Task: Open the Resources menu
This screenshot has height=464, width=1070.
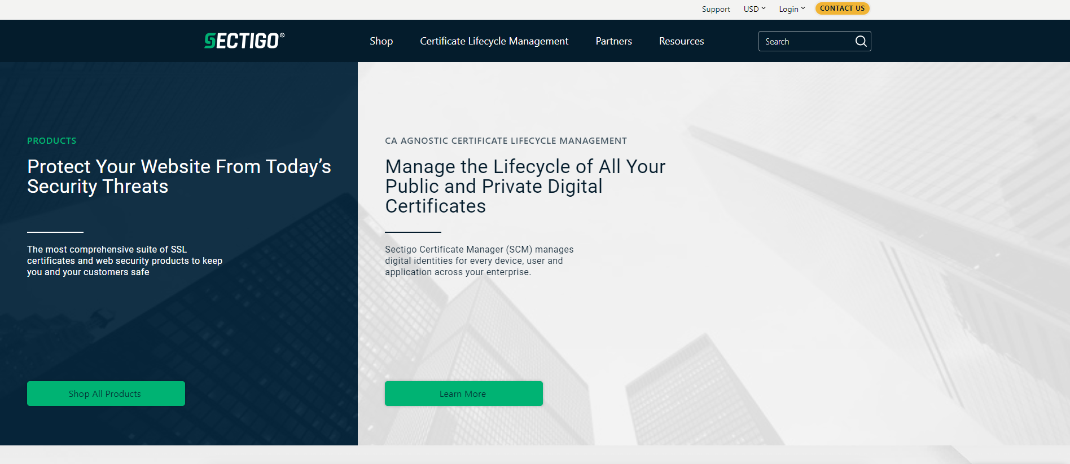Action: coord(681,41)
